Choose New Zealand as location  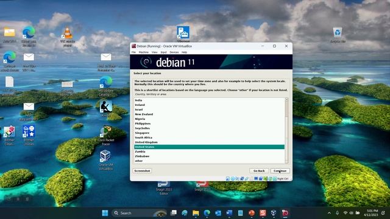point(209,114)
